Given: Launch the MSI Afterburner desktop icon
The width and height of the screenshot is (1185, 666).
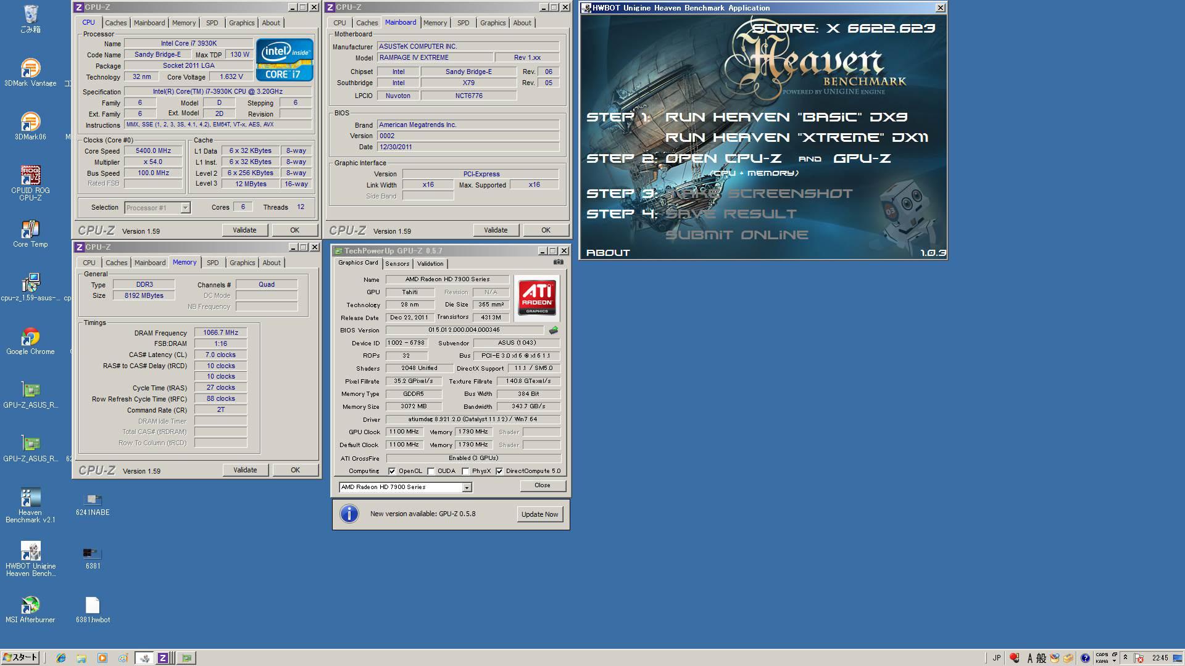Looking at the screenshot, I should pos(30,609).
